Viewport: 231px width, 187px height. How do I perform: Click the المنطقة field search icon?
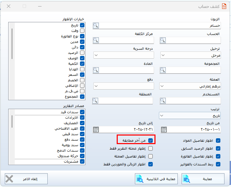pyautogui.click(x=96, y=101)
